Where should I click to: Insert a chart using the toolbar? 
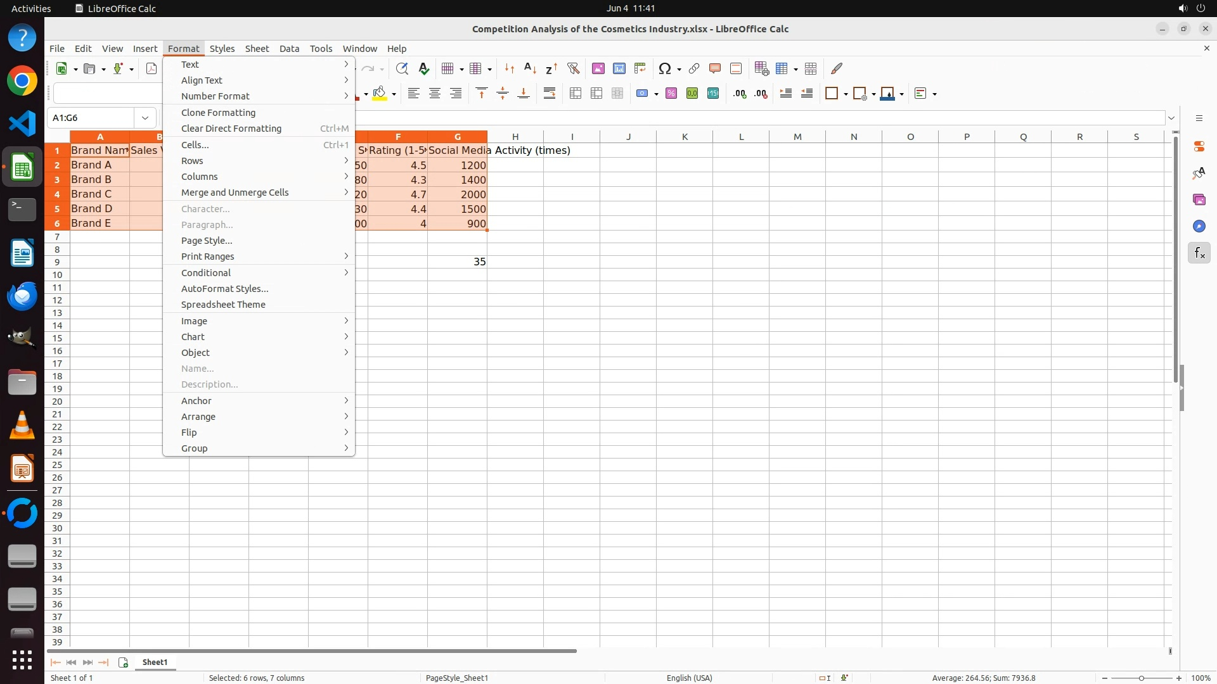(619, 68)
